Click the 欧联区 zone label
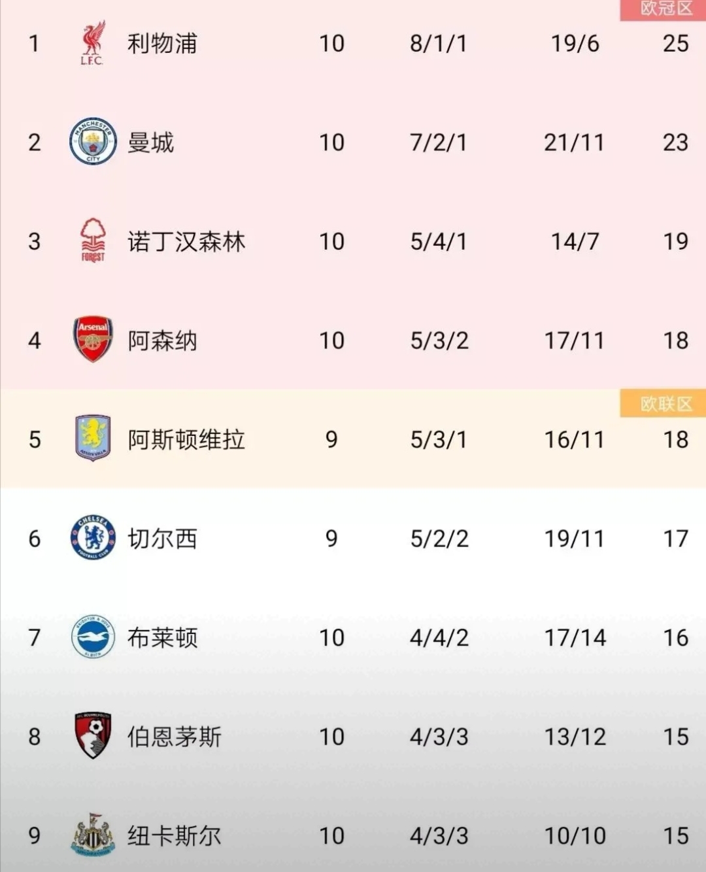The height and width of the screenshot is (872, 706). [x=665, y=404]
